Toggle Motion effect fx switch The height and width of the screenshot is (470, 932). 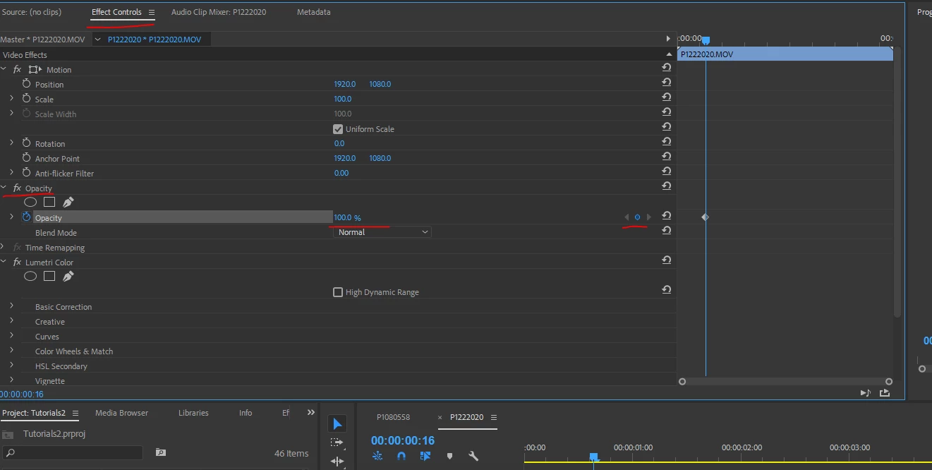17,69
